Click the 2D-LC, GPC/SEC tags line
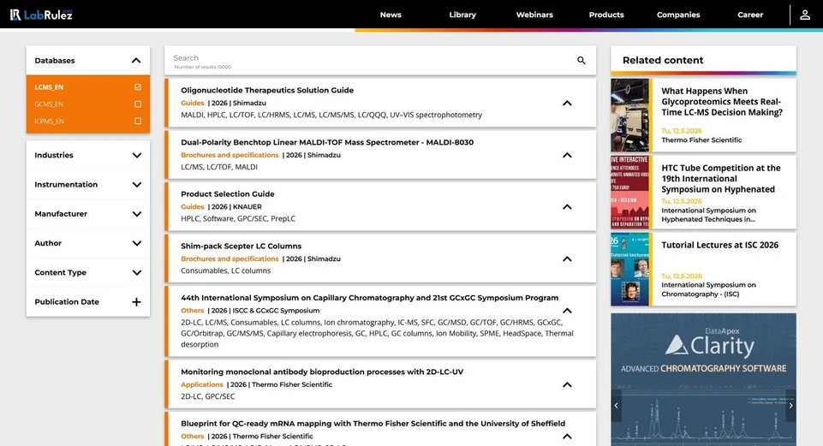 pyautogui.click(x=208, y=396)
